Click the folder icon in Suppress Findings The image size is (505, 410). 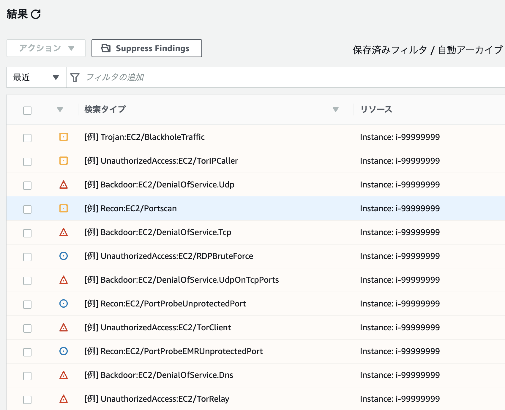click(106, 48)
